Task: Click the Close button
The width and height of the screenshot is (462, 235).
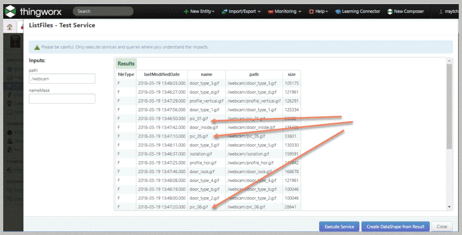Action: click(x=442, y=227)
